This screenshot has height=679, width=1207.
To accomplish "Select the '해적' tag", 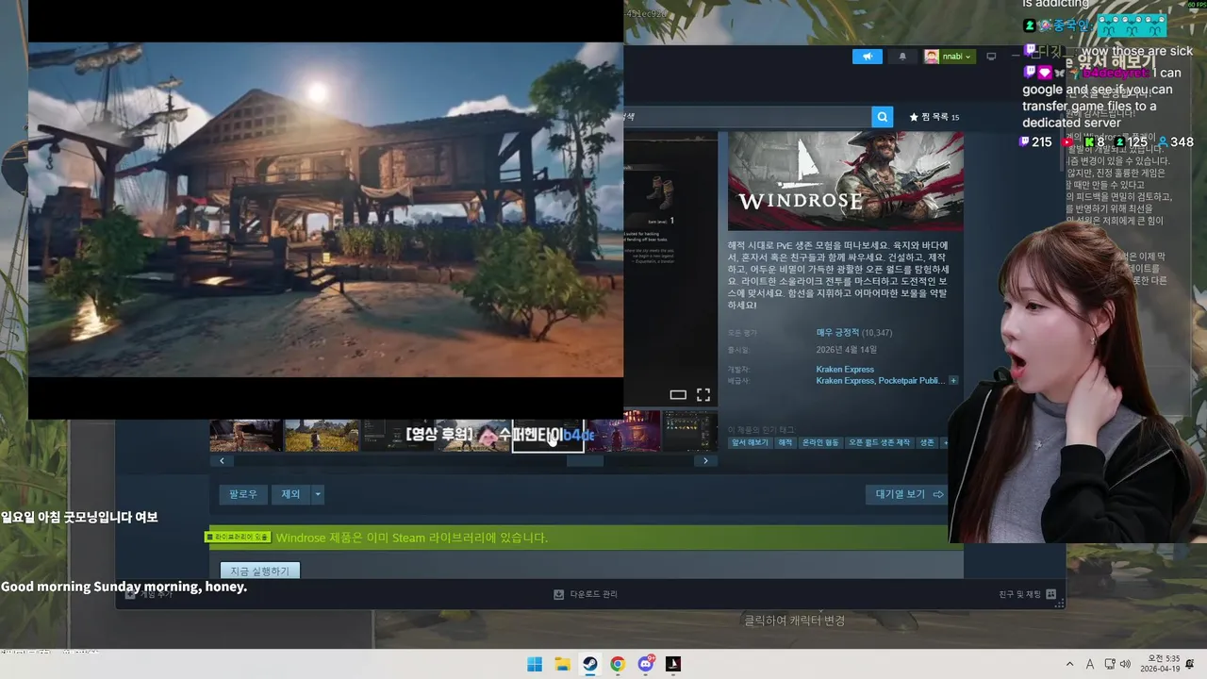I will point(785,442).
